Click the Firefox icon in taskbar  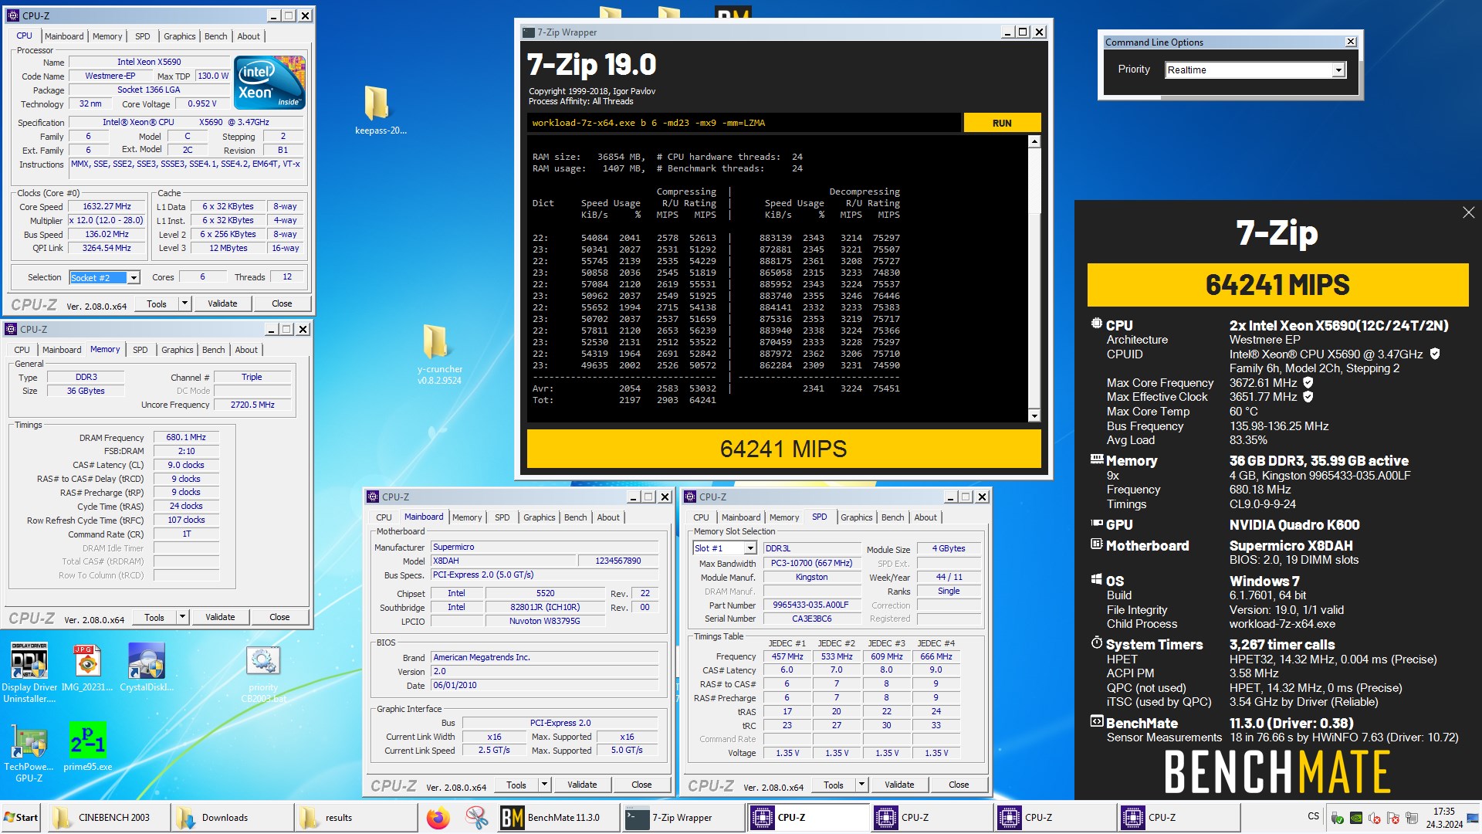coord(438,818)
